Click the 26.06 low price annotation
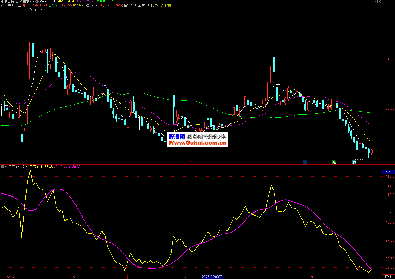 pos(359,158)
